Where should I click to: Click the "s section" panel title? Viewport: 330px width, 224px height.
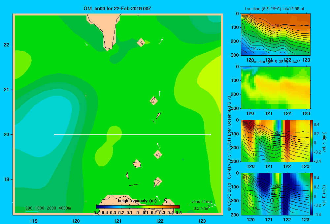click(x=275, y=62)
